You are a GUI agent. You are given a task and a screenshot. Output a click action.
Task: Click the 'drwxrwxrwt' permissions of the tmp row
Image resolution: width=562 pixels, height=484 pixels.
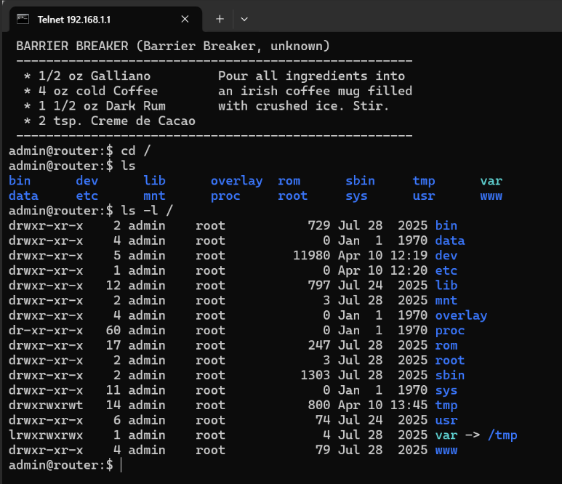tap(45, 406)
